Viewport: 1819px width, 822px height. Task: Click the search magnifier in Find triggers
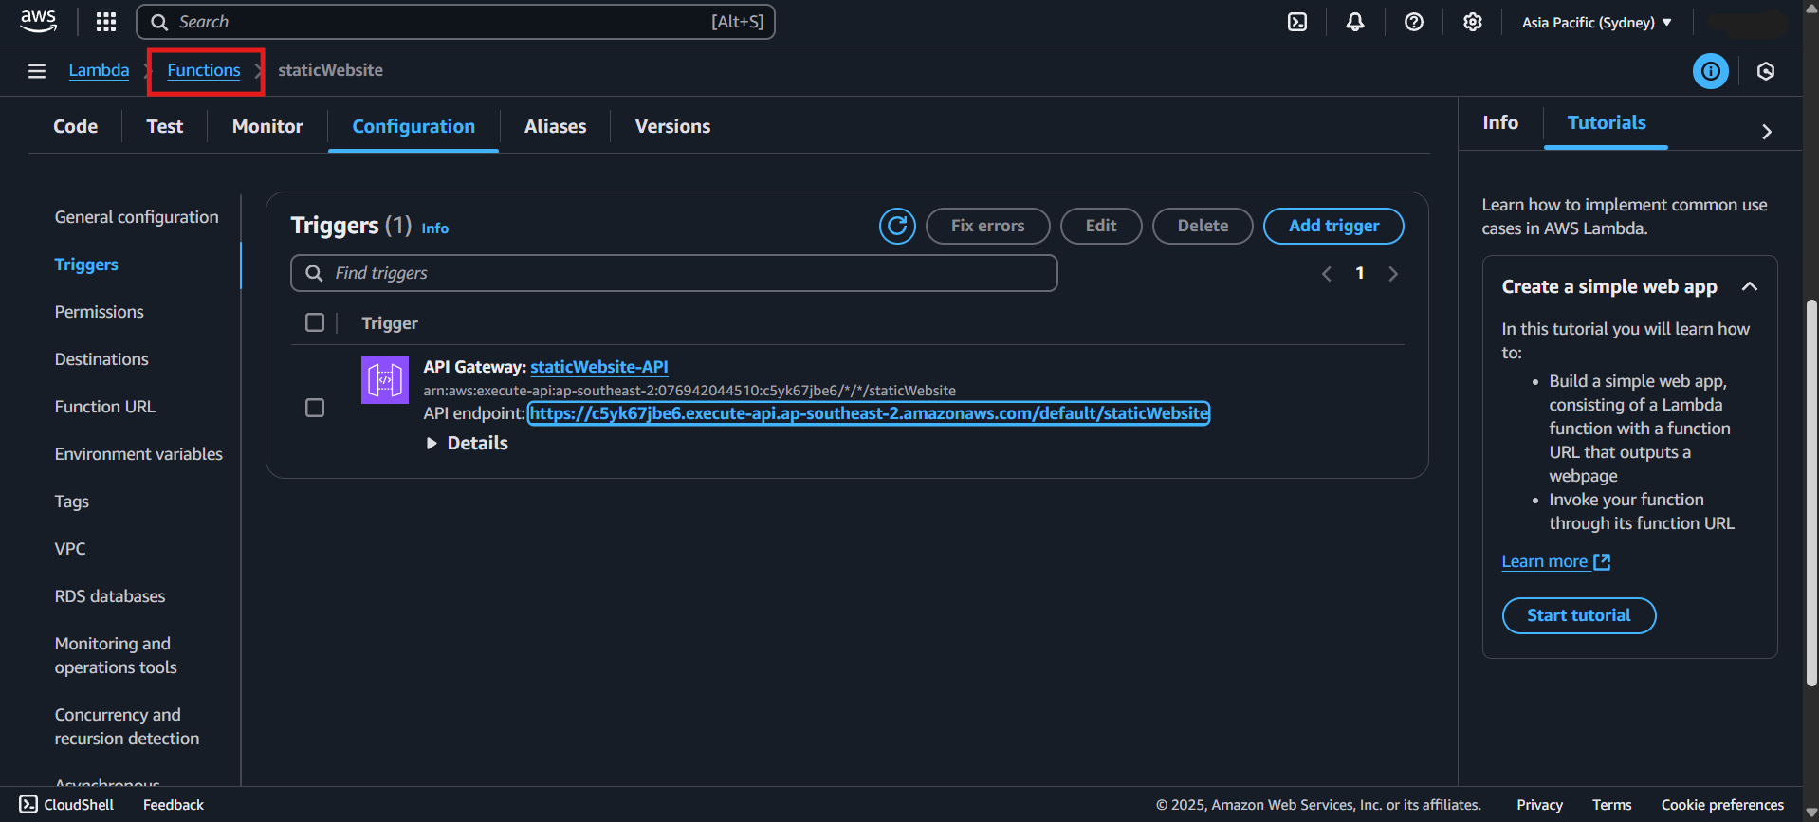314,273
